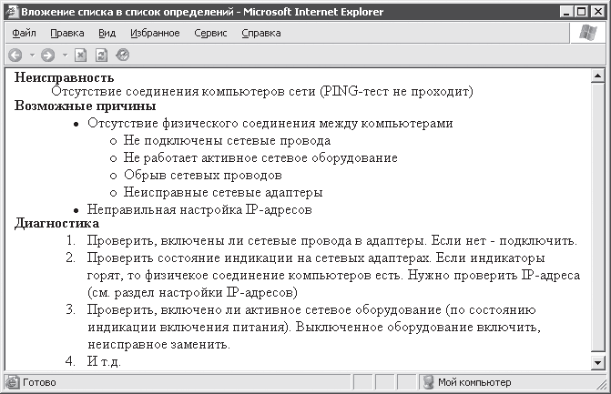Open the Вид menu

click(107, 33)
